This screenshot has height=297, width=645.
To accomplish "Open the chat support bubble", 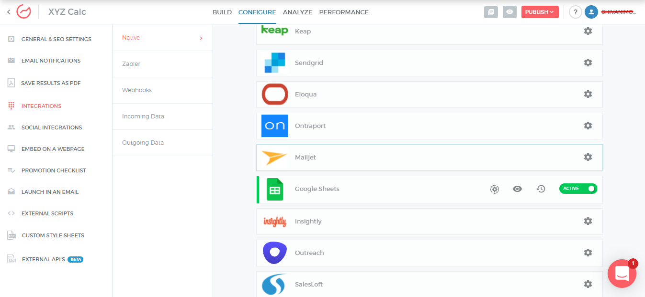I will click(x=622, y=274).
